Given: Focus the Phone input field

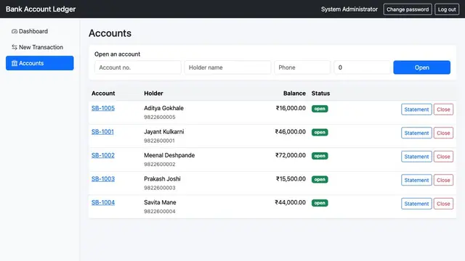Looking at the screenshot, I should 302,67.
